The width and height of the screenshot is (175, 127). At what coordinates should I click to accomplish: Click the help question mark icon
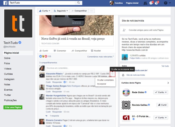click(165, 3)
